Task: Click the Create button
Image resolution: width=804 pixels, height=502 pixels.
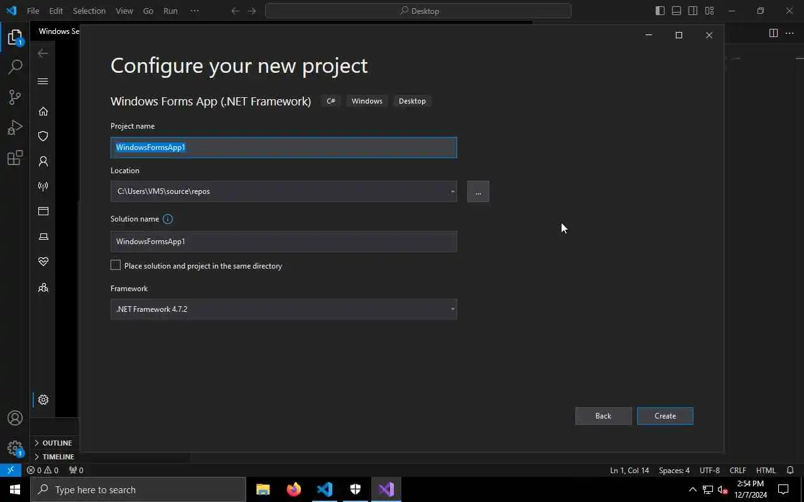Action: (665, 416)
